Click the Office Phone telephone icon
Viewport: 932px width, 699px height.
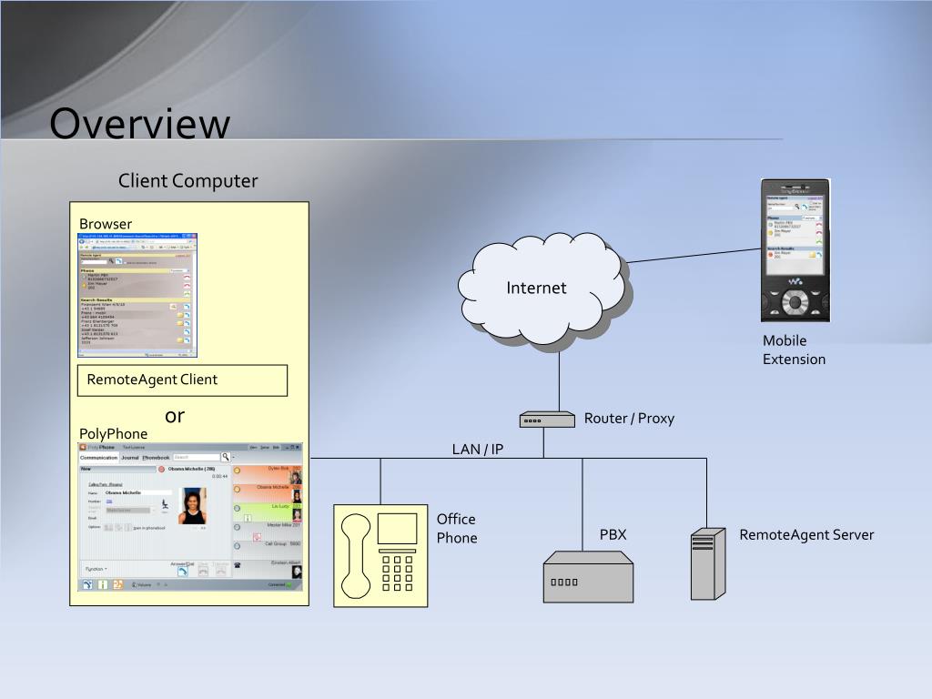point(380,555)
